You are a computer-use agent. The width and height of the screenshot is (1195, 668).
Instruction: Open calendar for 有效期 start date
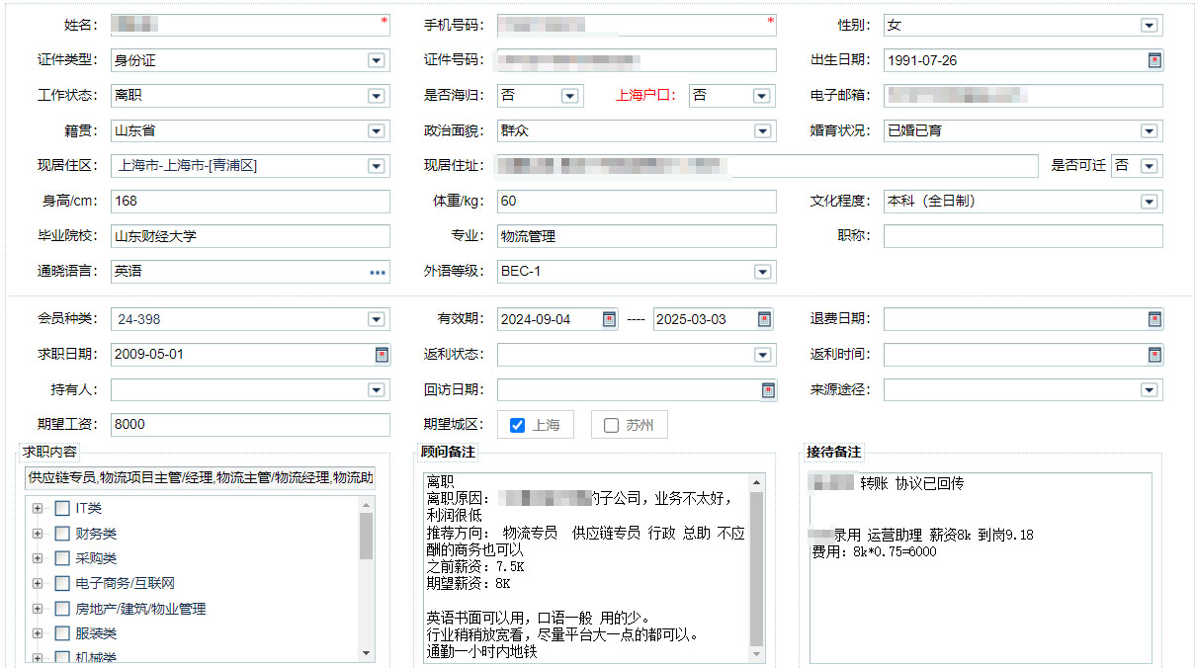click(609, 319)
